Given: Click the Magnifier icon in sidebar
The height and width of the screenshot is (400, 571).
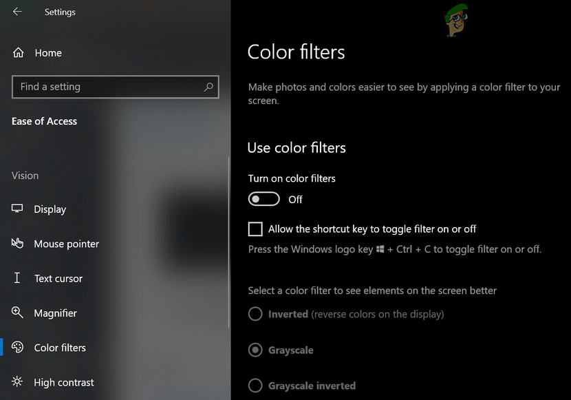Looking at the screenshot, I should (18, 313).
